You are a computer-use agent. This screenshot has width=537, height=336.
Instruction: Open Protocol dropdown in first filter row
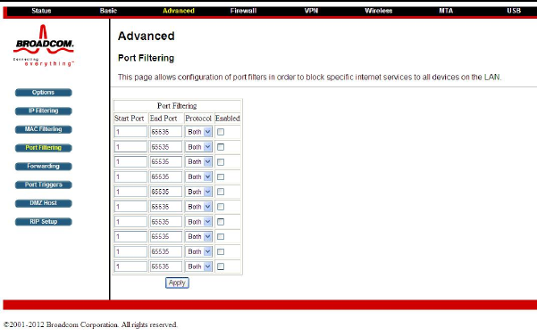click(x=198, y=132)
